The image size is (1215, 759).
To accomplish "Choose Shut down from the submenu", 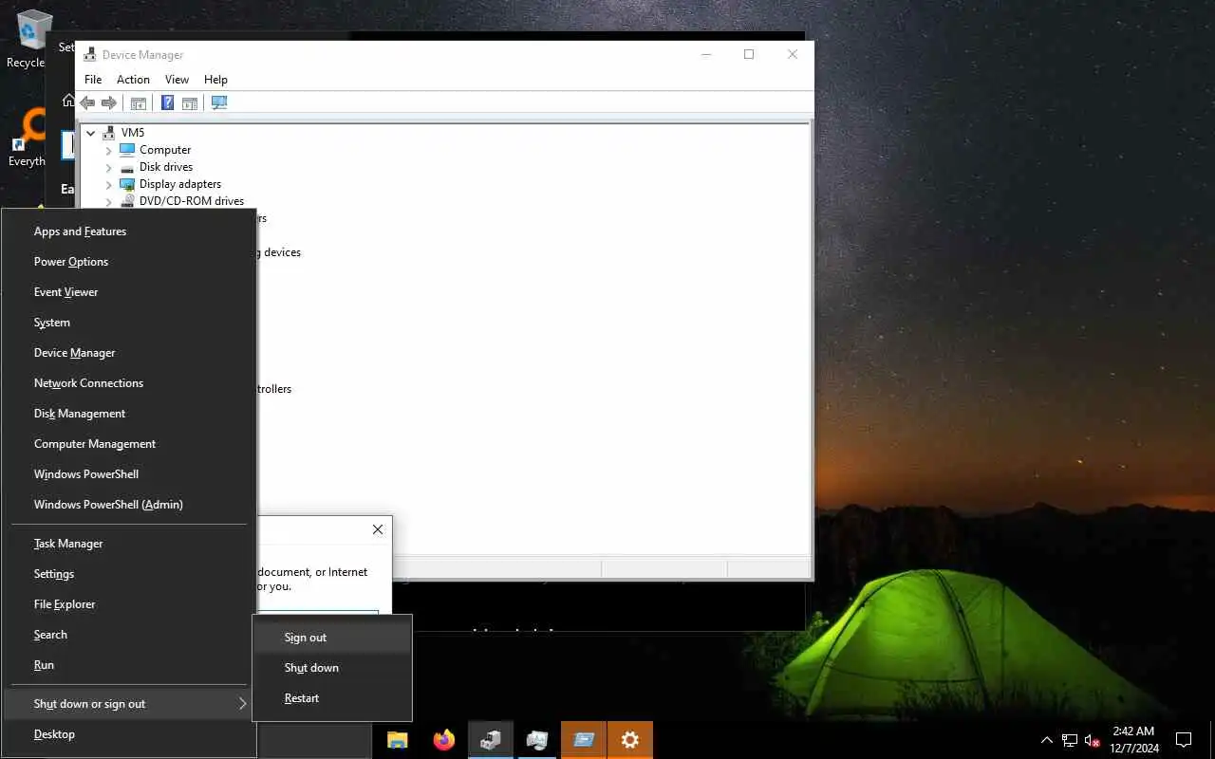I will pyautogui.click(x=332, y=668).
